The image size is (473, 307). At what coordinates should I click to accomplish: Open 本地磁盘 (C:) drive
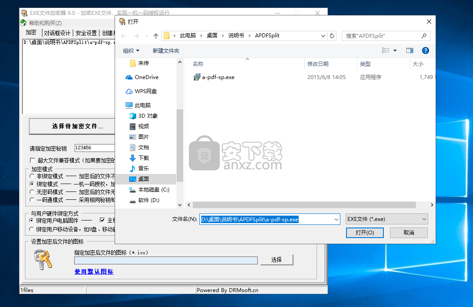pos(149,190)
